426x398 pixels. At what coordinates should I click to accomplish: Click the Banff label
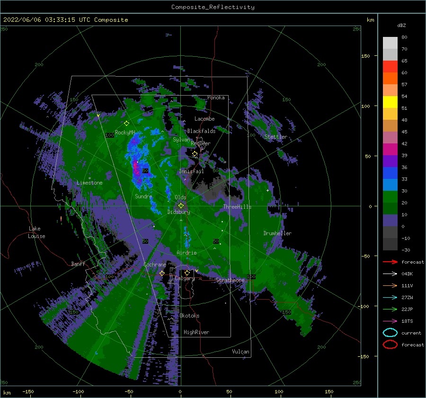tap(78, 264)
